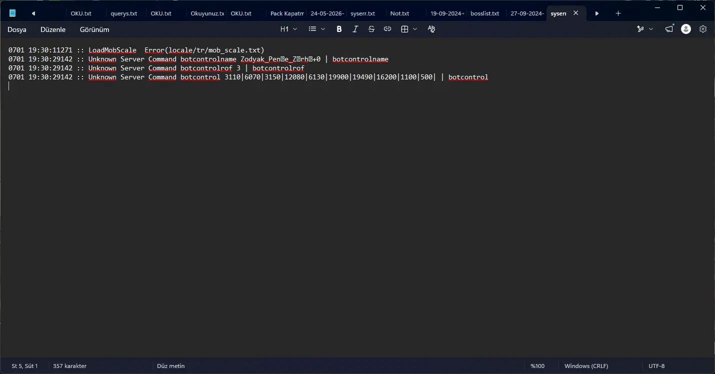Click the UTF-8 encoding in status bar
Viewport: 715px width, 374px height.
point(656,366)
